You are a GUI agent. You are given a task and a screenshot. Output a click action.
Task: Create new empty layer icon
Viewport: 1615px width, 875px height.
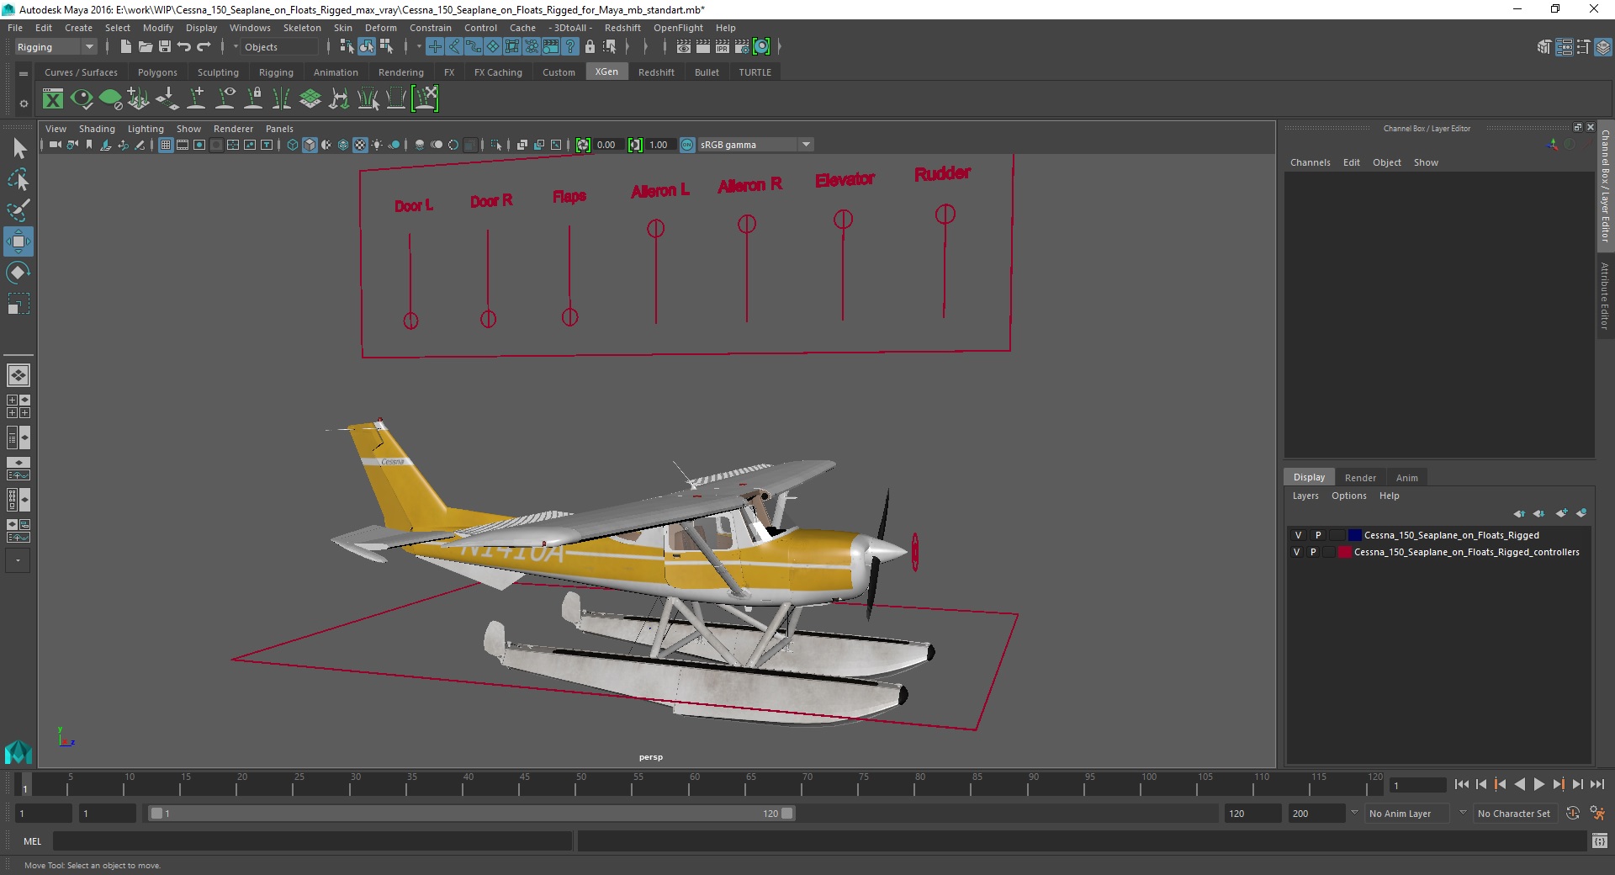pos(1561,513)
